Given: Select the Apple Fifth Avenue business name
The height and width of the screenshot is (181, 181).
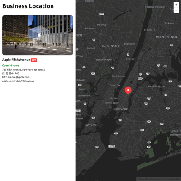Looking at the screenshot, I should [x=16, y=60].
